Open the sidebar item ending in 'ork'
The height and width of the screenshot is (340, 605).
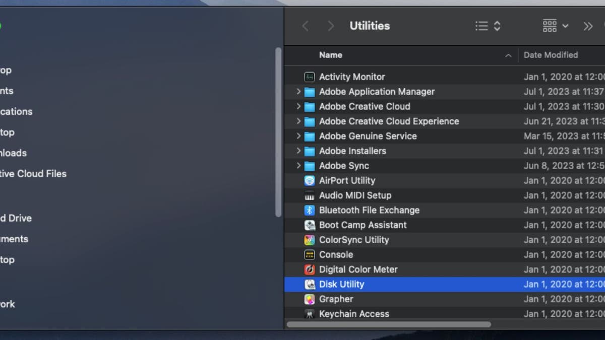tap(8, 304)
